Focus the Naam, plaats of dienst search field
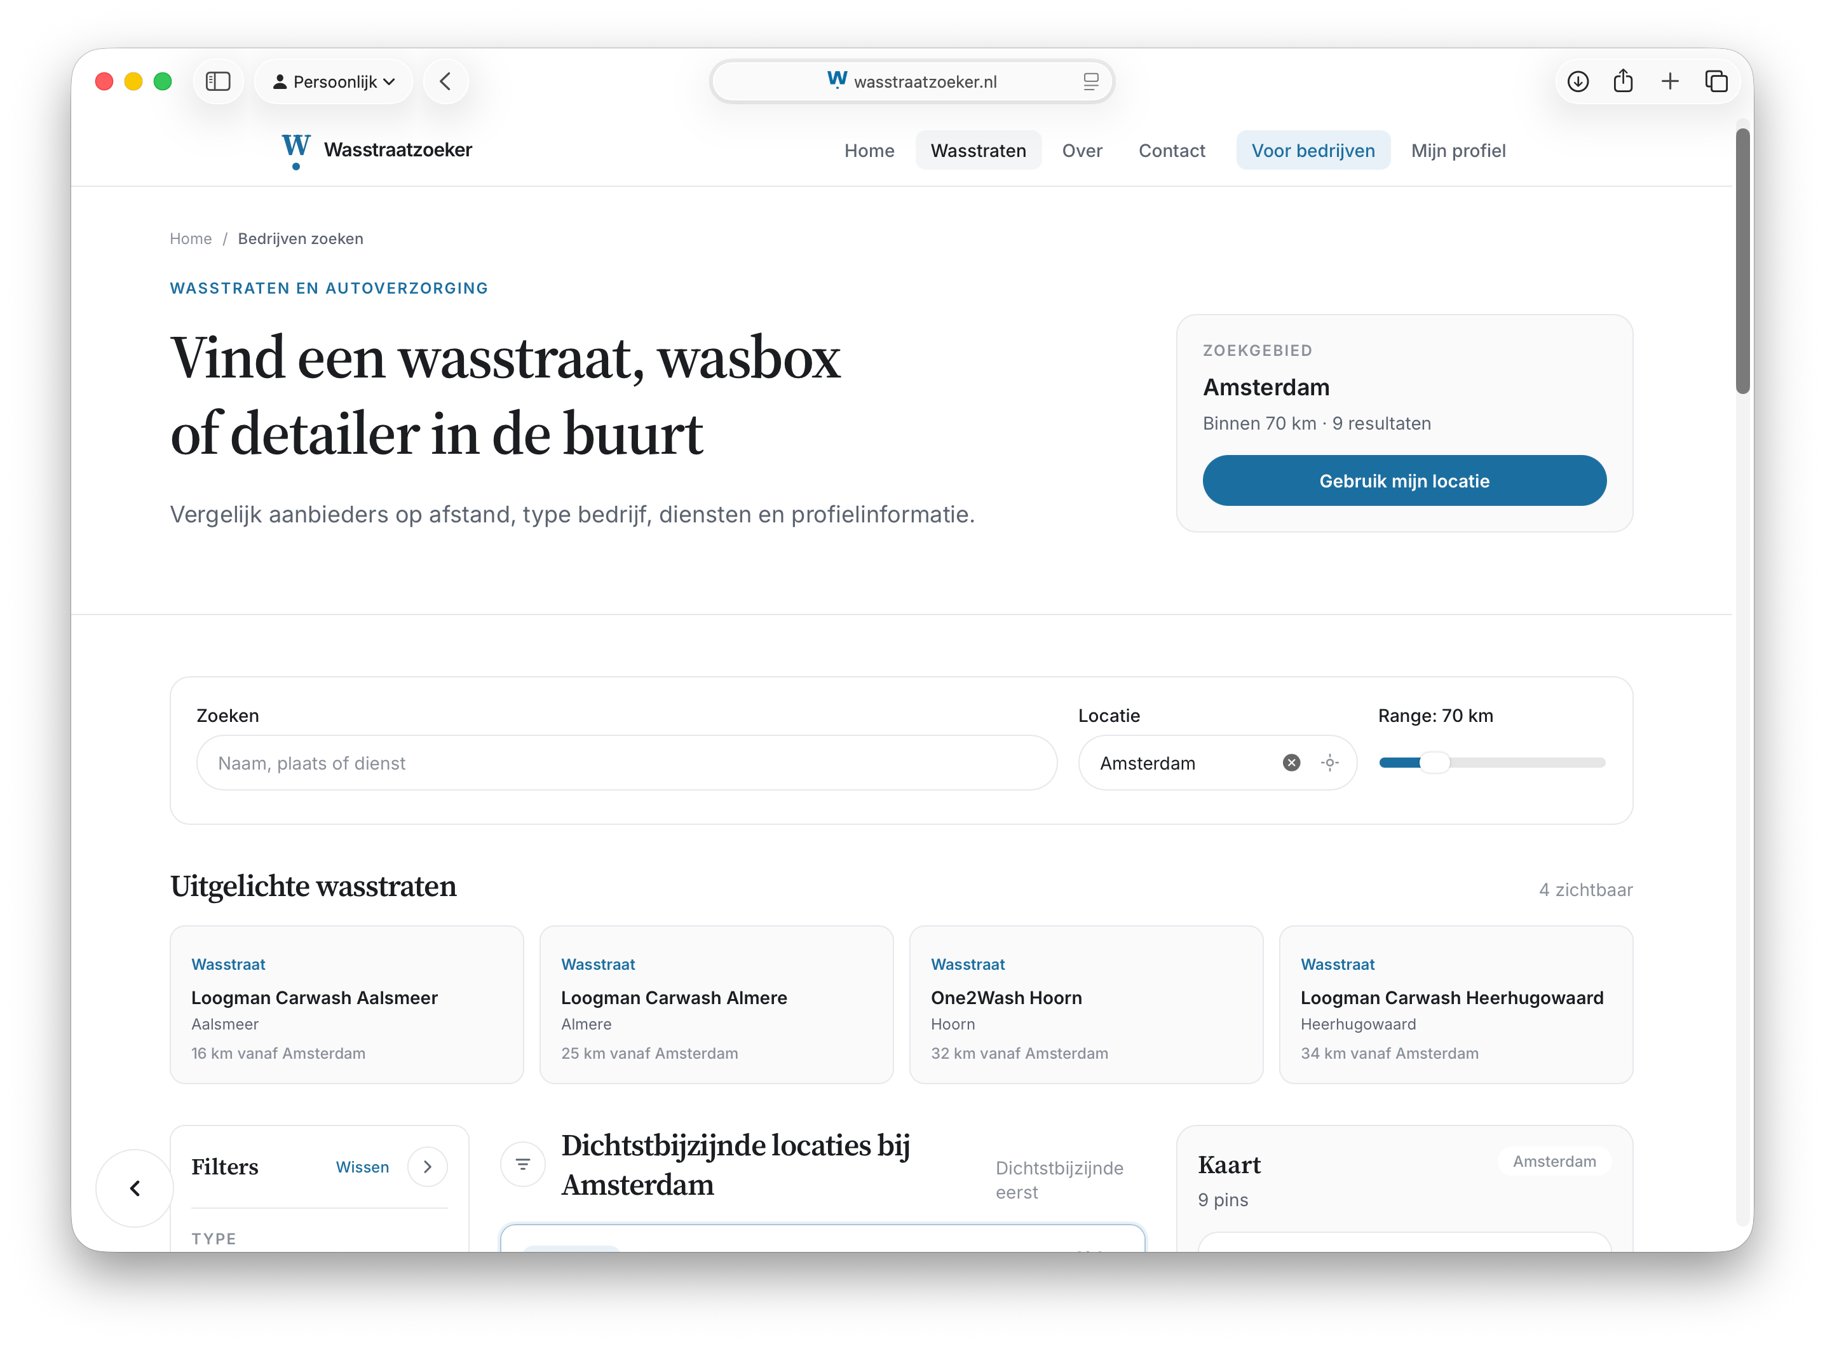1825x1346 pixels. point(627,763)
